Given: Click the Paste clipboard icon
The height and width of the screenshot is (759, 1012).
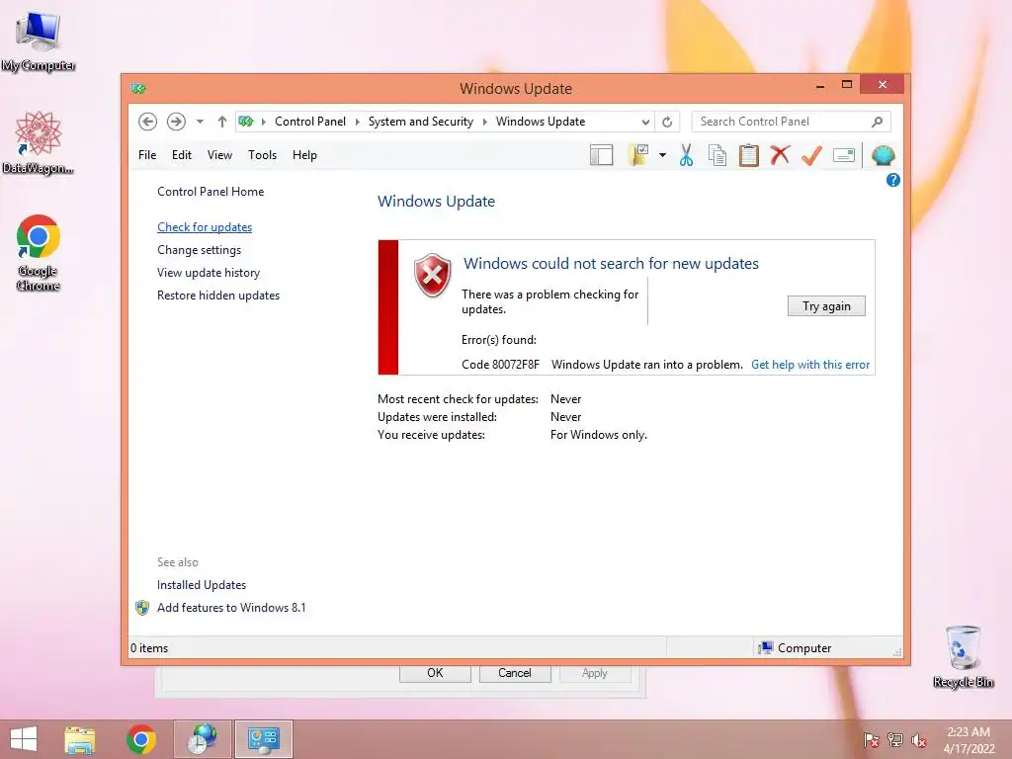Looking at the screenshot, I should (x=749, y=155).
